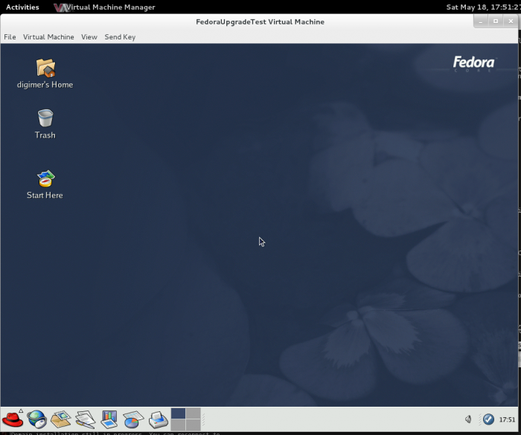521x435 pixels.
Task: Launch the web browser from panel
Action: pos(36,419)
